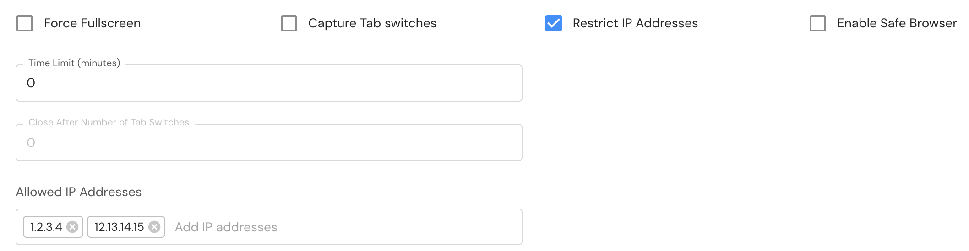Click the Time Limit (minutes) field label
The height and width of the screenshot is (251, 969).
coord(74,63)
